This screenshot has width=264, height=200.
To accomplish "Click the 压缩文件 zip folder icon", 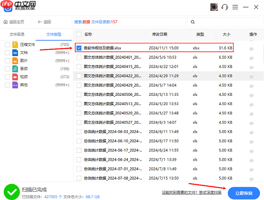I will [15, 45].
